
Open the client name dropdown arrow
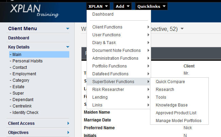click(x=182, y=28)
